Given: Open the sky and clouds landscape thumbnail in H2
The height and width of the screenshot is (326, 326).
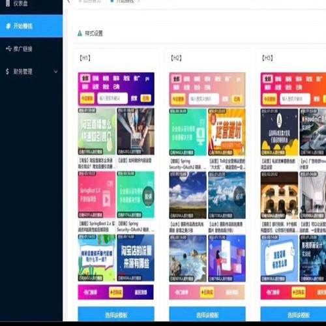Looking at the screenshot, I should [x=188, y=195].
